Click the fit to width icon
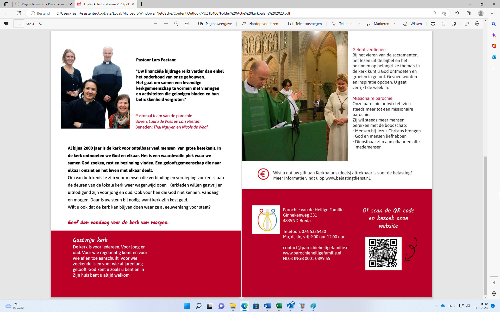 tap(187, 24)
